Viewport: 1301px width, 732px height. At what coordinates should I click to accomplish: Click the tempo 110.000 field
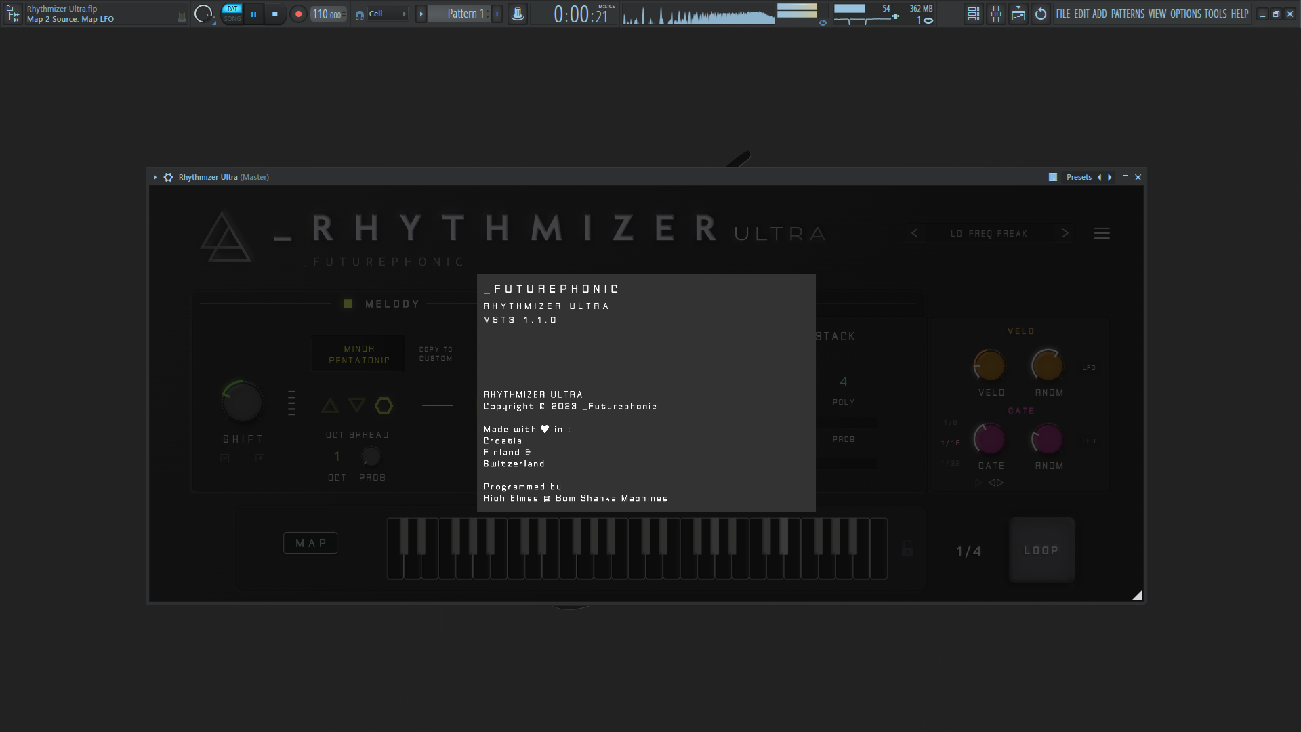(328, 14)
